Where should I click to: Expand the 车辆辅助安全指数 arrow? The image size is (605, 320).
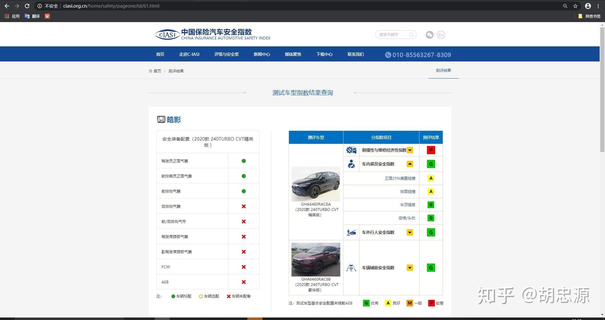(410, 268)
